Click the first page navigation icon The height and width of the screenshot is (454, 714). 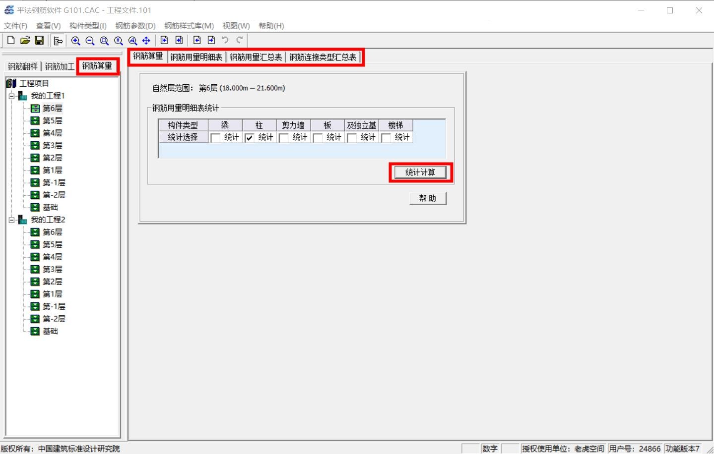pyautogui.click(x=165, y=41)
